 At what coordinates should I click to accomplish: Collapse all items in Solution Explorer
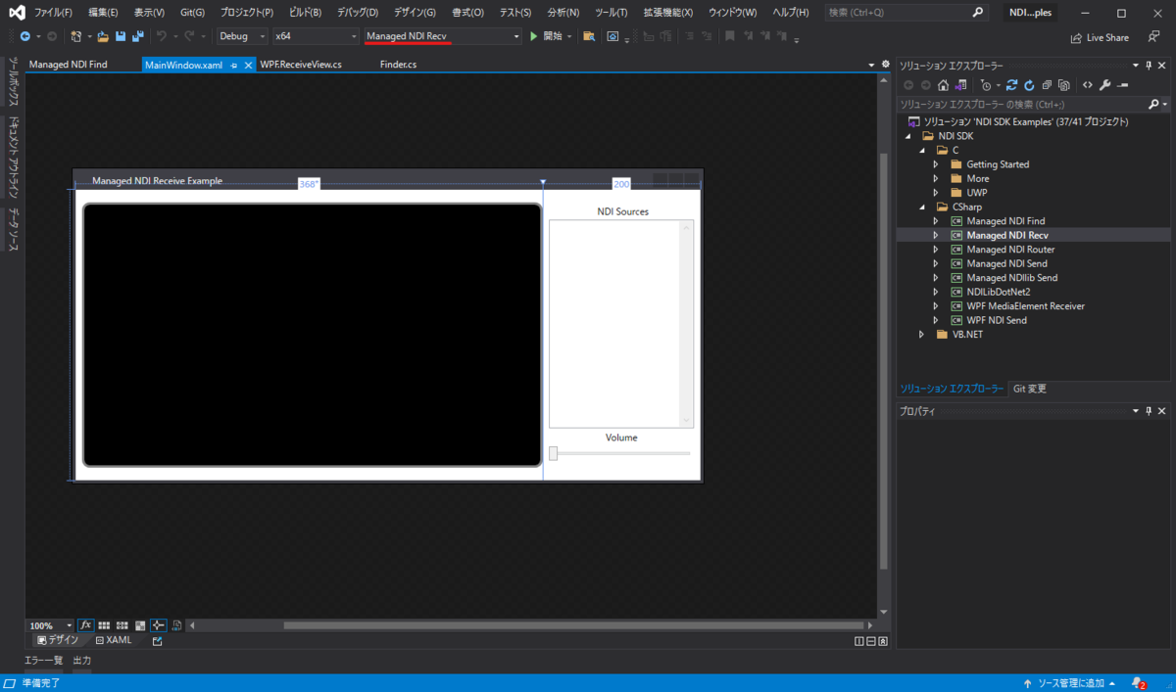pyautogui.click(x=1047, y=85)
